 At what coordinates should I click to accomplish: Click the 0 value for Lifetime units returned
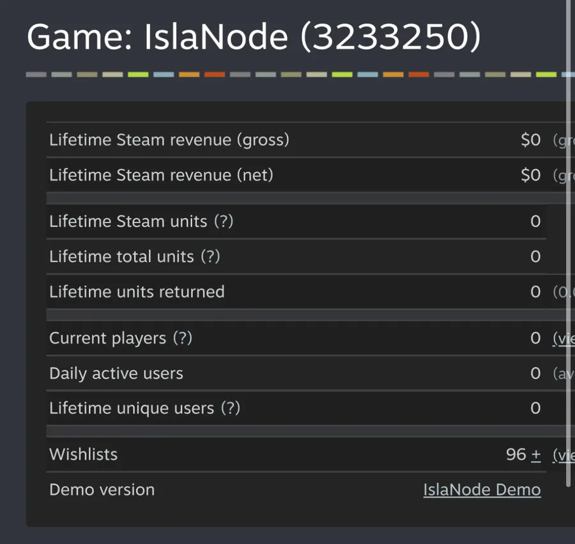click(536, 292)
